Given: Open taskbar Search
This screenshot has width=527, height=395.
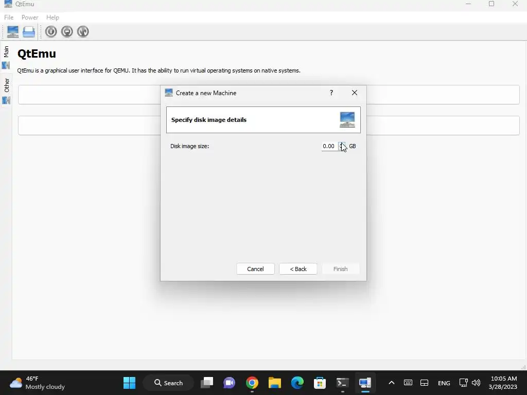Looking at the screenshot, I should coord(169,383).
